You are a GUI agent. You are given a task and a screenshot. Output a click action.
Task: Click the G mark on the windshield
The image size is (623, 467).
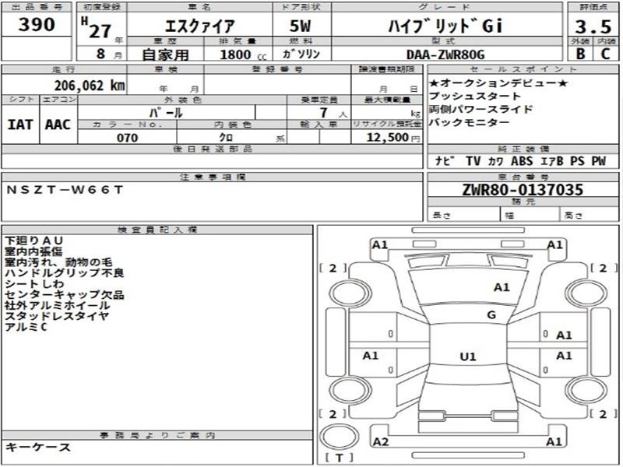tap(491, 315)
